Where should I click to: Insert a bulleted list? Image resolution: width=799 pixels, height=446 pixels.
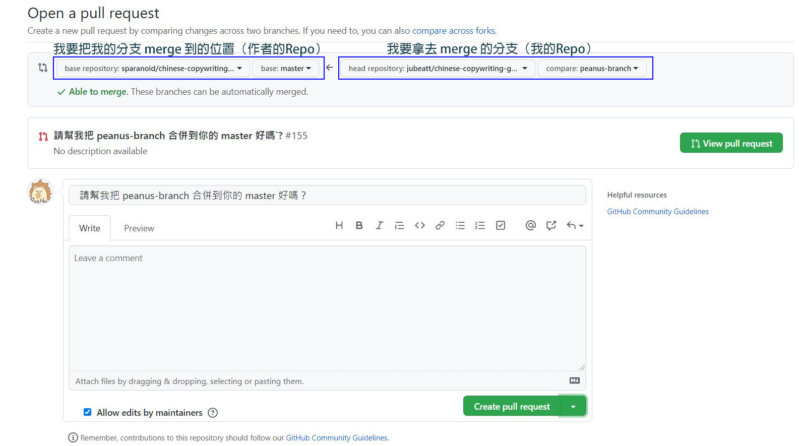(460, 225)
